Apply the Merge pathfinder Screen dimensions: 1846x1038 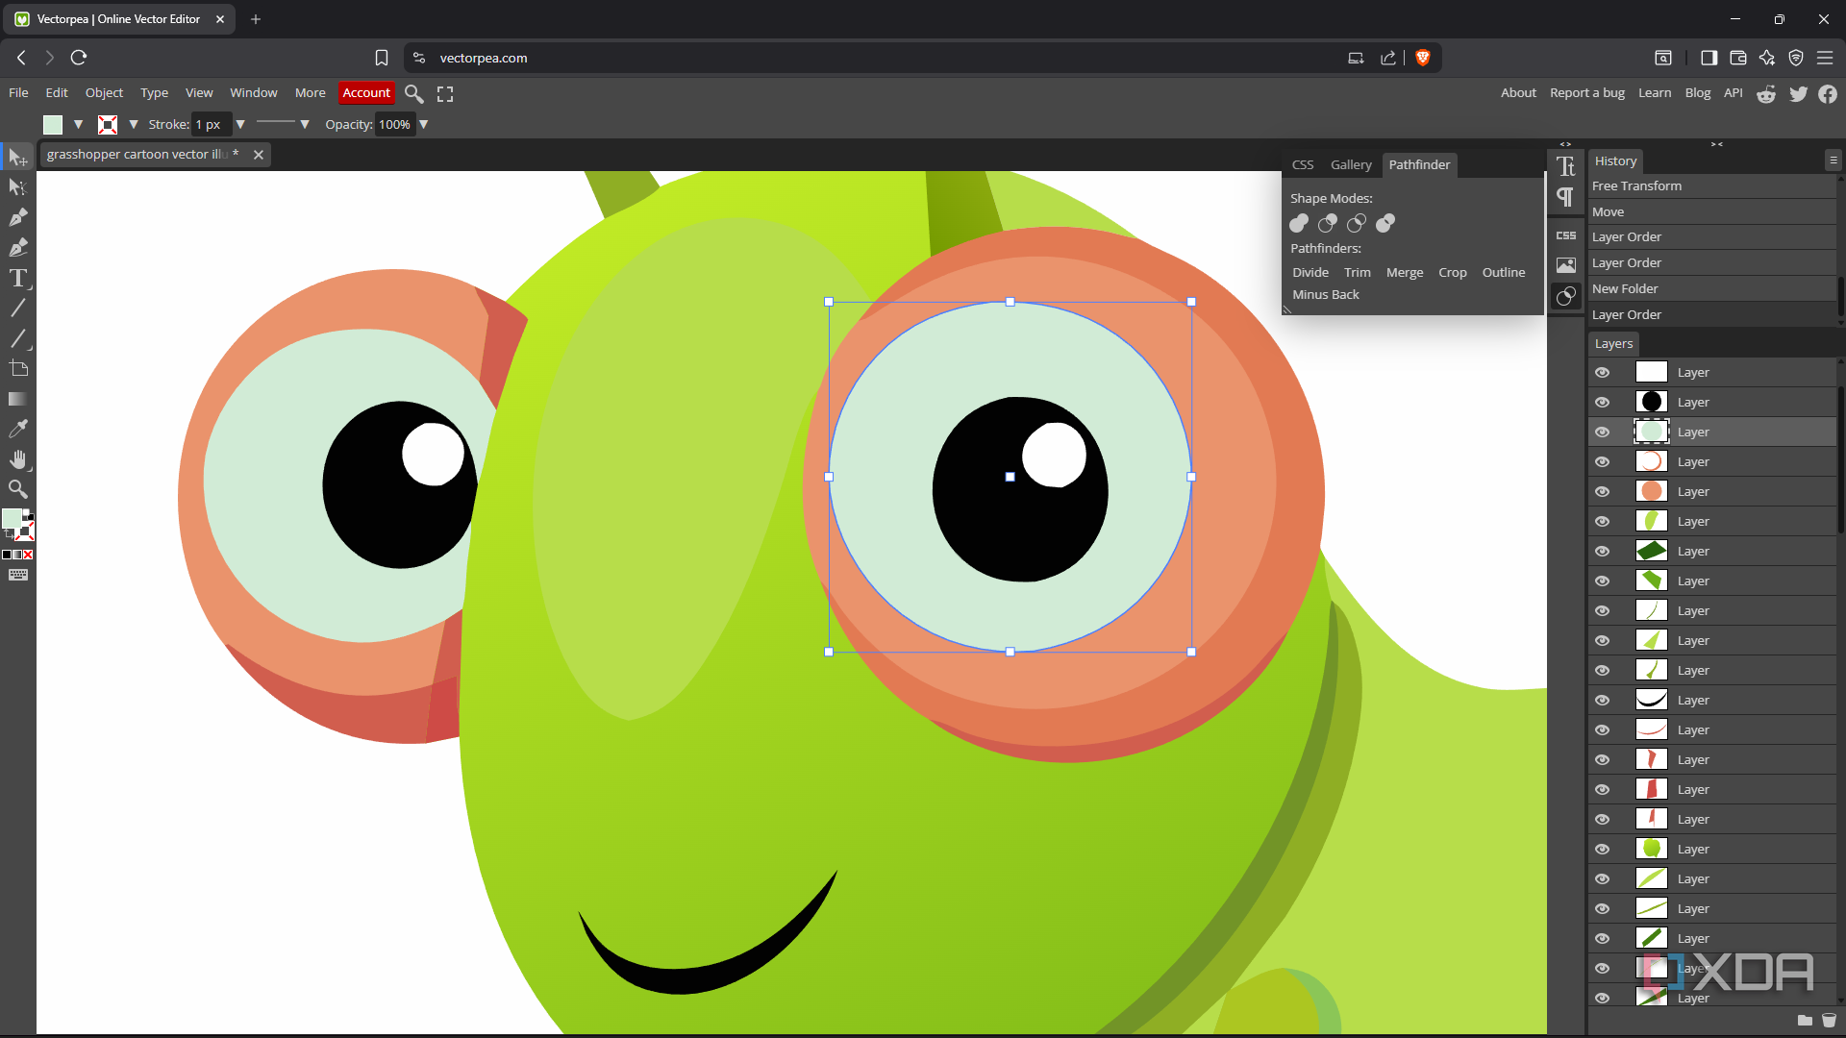1405,273
